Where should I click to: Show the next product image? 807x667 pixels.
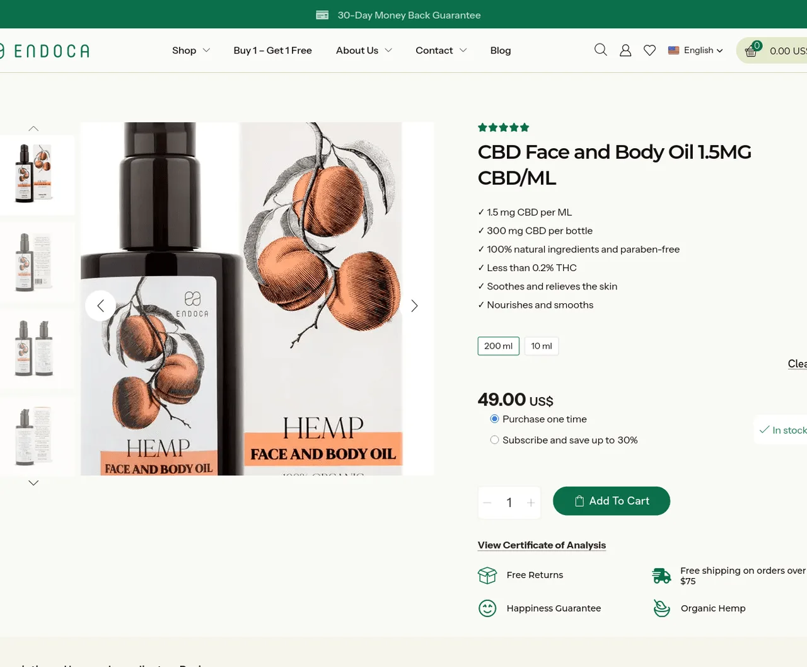click(x=414, y=306)
